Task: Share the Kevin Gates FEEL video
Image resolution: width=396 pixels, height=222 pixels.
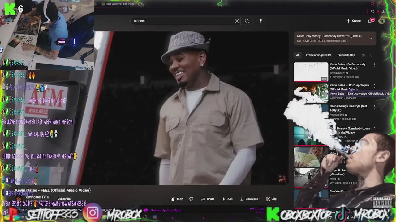Action: [208, 199]
